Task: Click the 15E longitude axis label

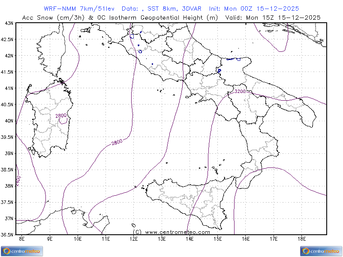Action: click(218, 239)
